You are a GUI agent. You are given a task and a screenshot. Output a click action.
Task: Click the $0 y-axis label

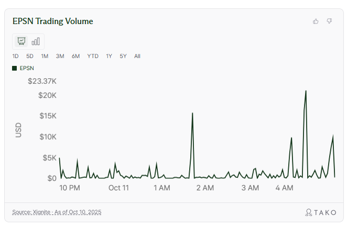point(52,178)
